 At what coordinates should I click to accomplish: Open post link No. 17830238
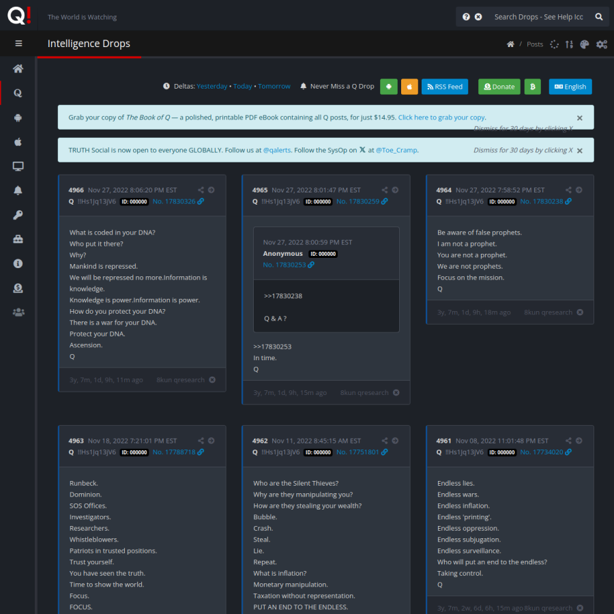[x=546, y=201]
